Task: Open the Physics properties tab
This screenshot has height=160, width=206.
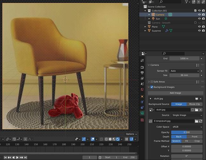Action: pos(142,102)
